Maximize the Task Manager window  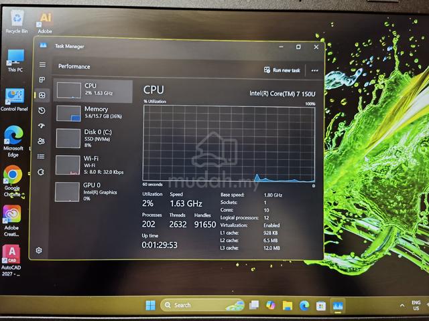(x=298, y=47)
